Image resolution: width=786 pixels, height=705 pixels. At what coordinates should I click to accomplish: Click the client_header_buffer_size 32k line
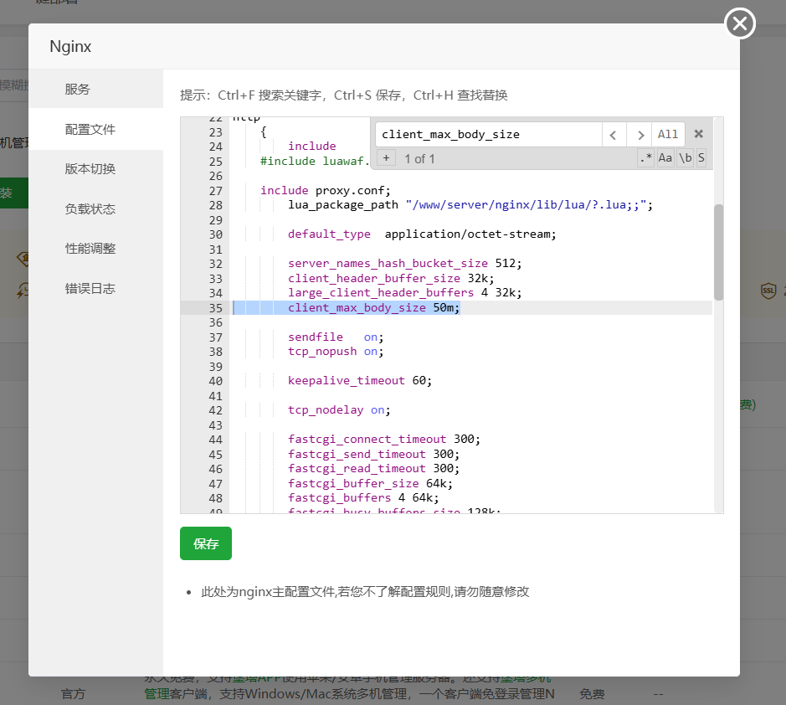(391, 278)
